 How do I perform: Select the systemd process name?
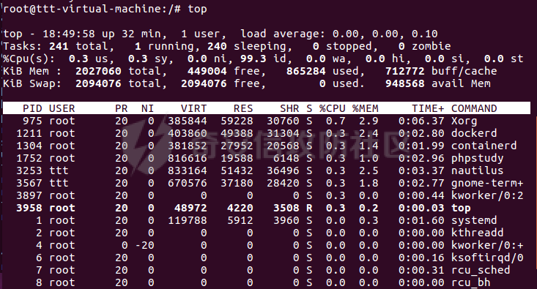click(474, 220)
